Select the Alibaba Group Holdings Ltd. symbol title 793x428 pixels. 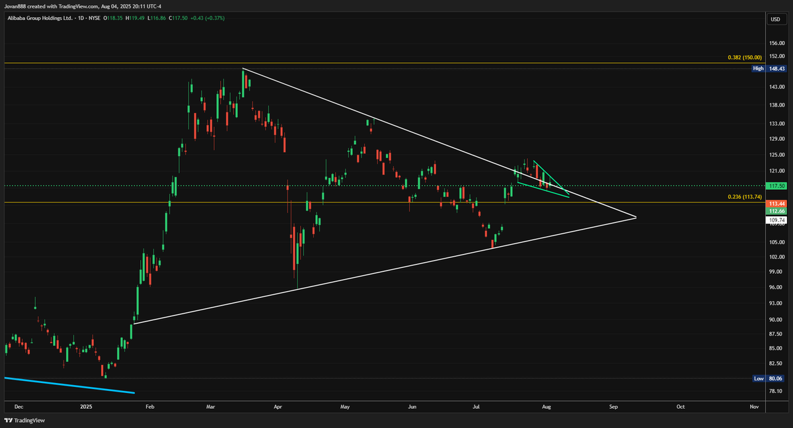(x=40, y=19)
